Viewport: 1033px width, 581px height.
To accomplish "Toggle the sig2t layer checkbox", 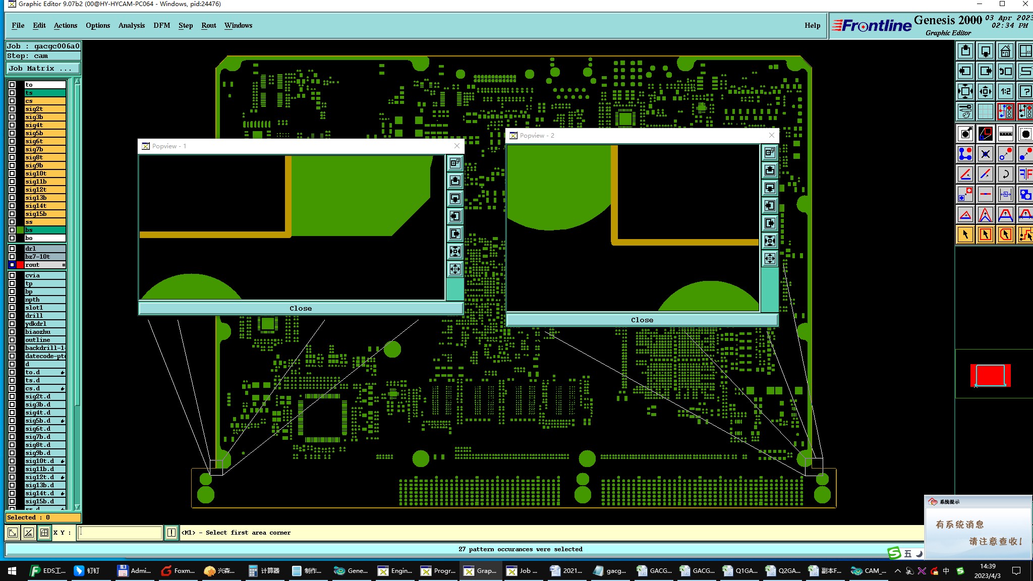I will click(12, 109).
